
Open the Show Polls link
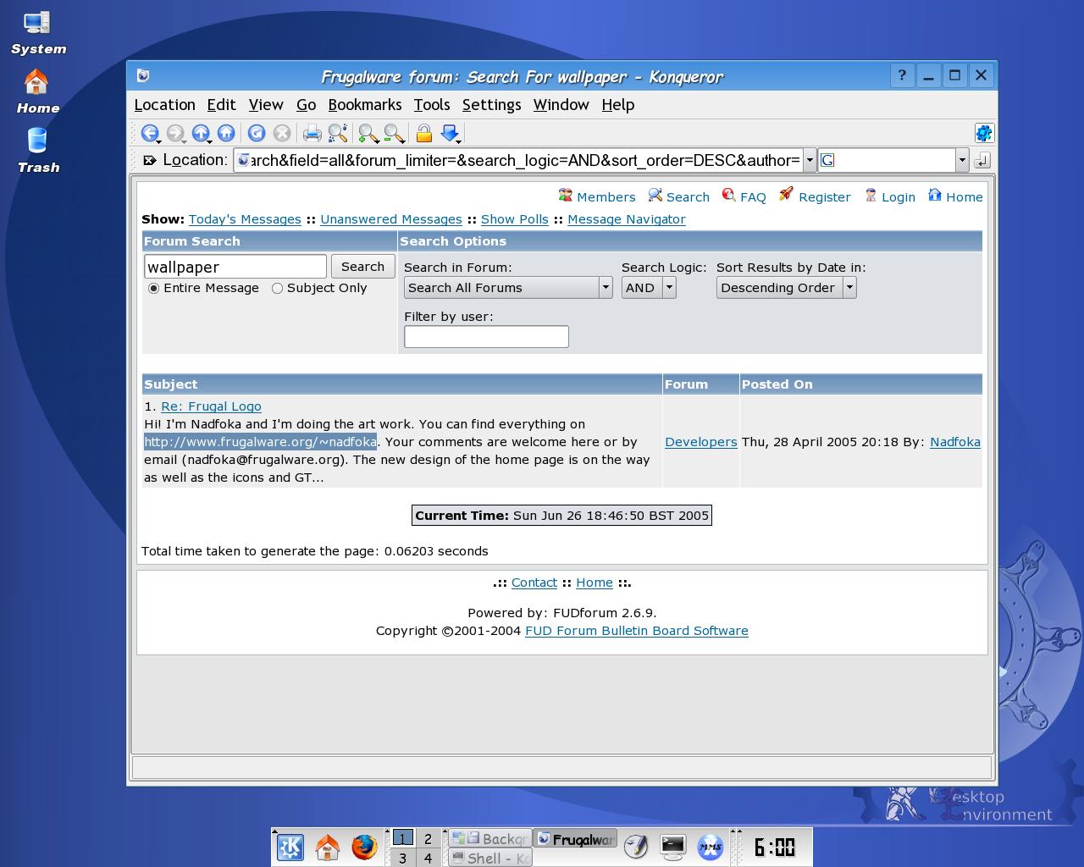point(515,219)
